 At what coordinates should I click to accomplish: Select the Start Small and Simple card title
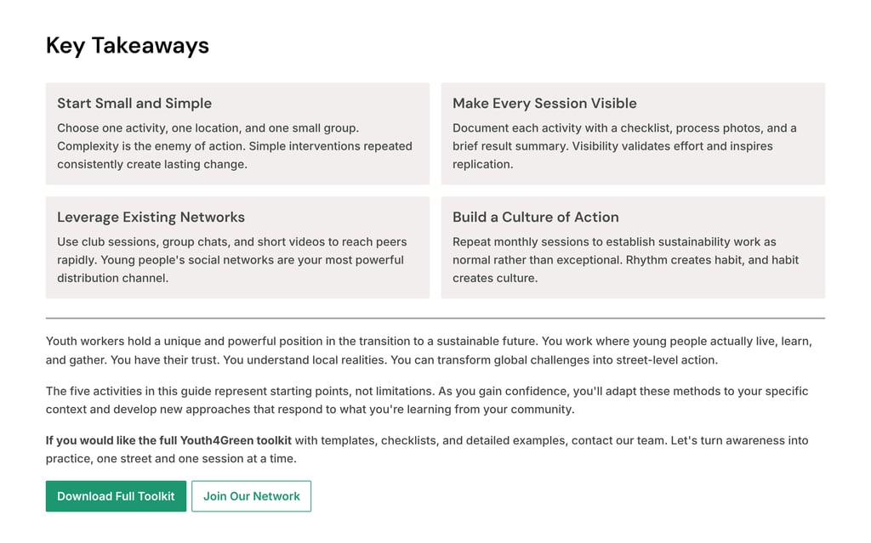click(134, 104)
